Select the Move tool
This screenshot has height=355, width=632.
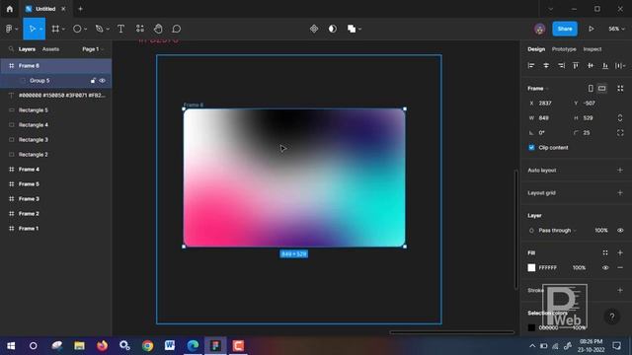32,29
